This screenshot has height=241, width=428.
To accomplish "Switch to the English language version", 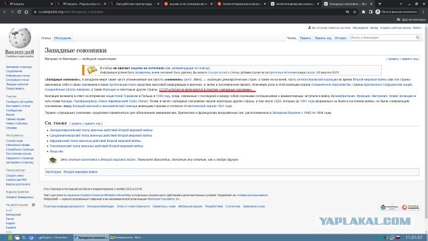I will [x=11, y=223].
